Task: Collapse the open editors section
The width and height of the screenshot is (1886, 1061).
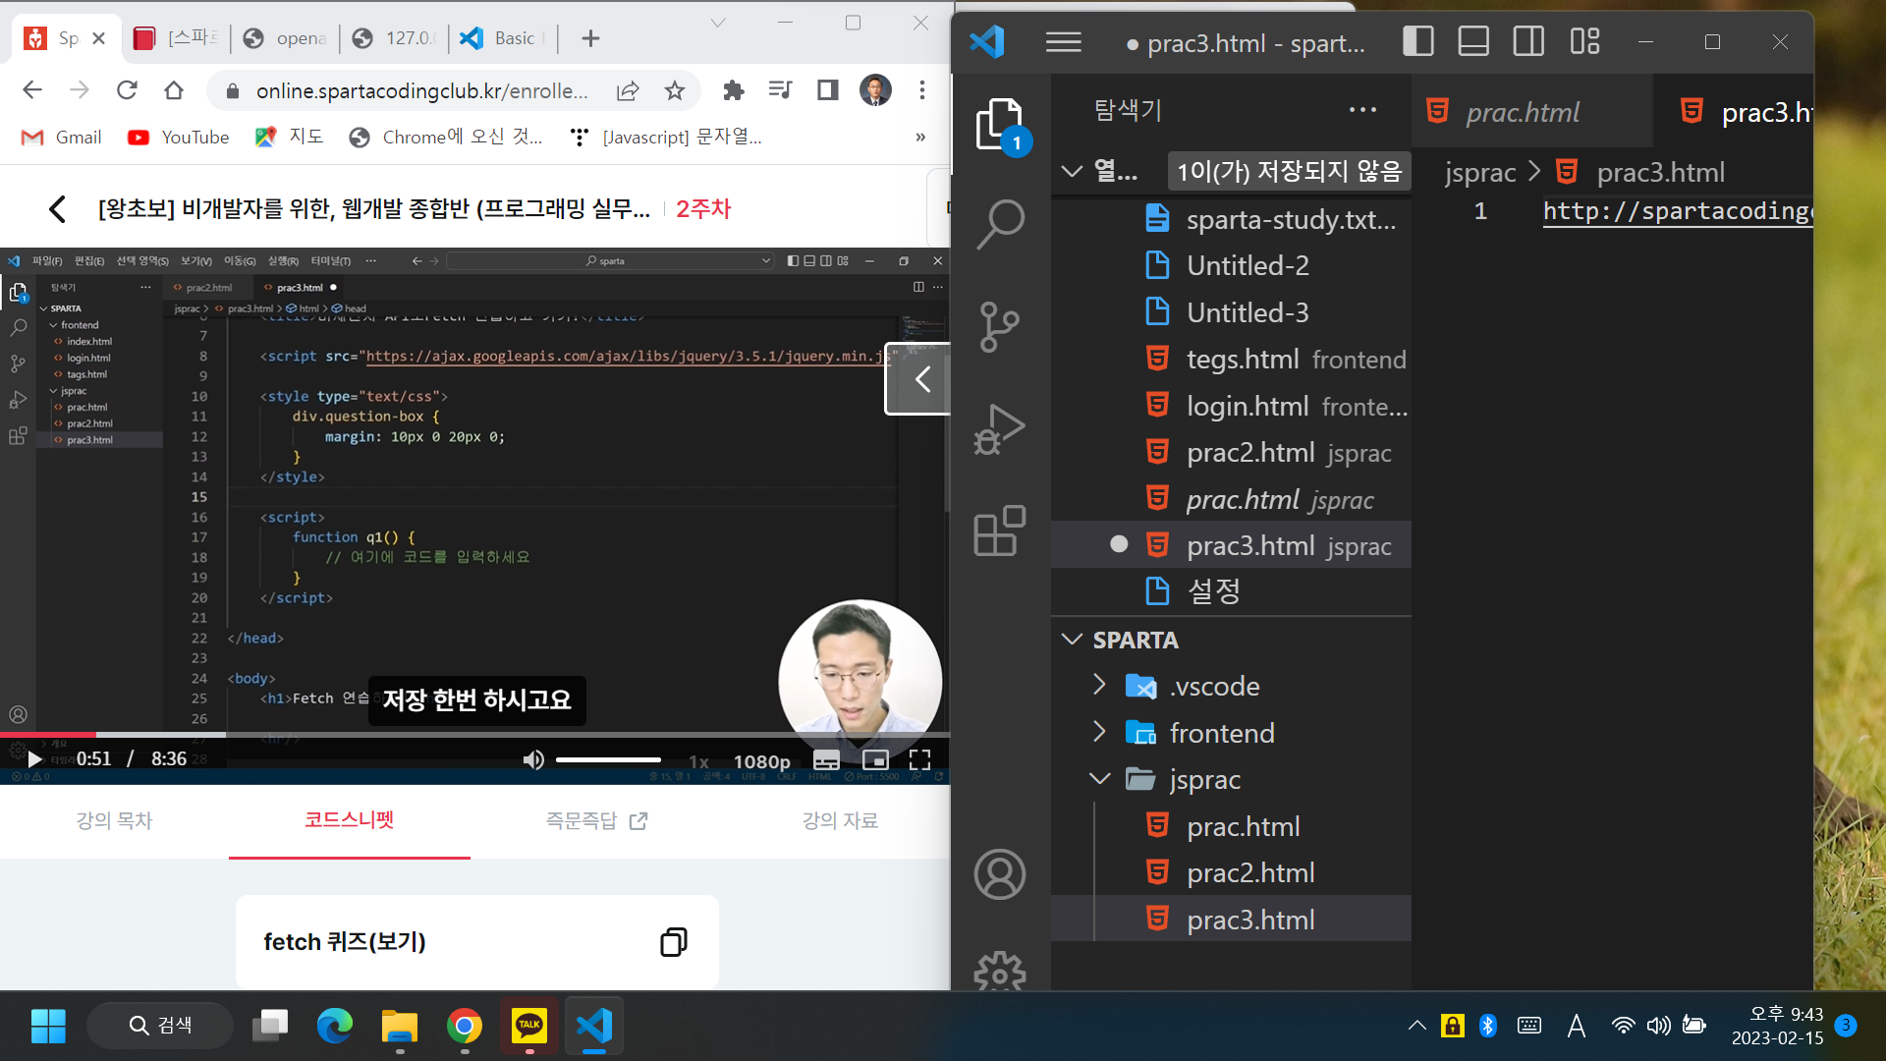Action: pyautogui.click(x=1072, y=171)
